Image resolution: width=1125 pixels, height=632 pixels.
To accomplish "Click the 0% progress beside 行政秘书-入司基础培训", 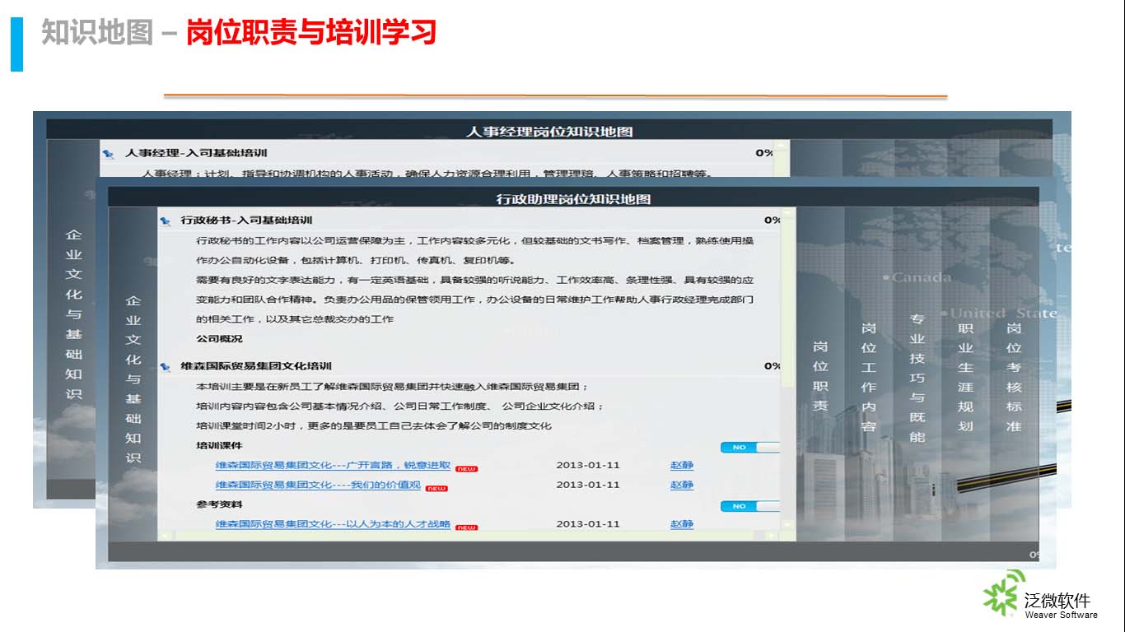I will click(772, 221).
